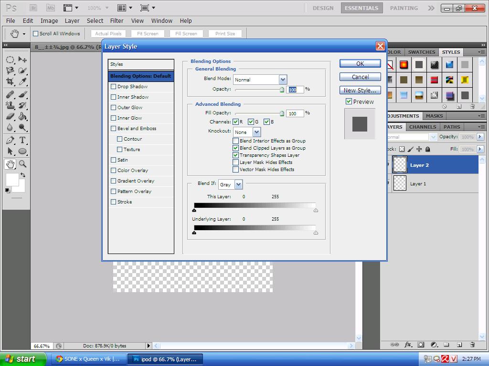Toggle Gradient Overlay checkbox

[x=114, y=181]
